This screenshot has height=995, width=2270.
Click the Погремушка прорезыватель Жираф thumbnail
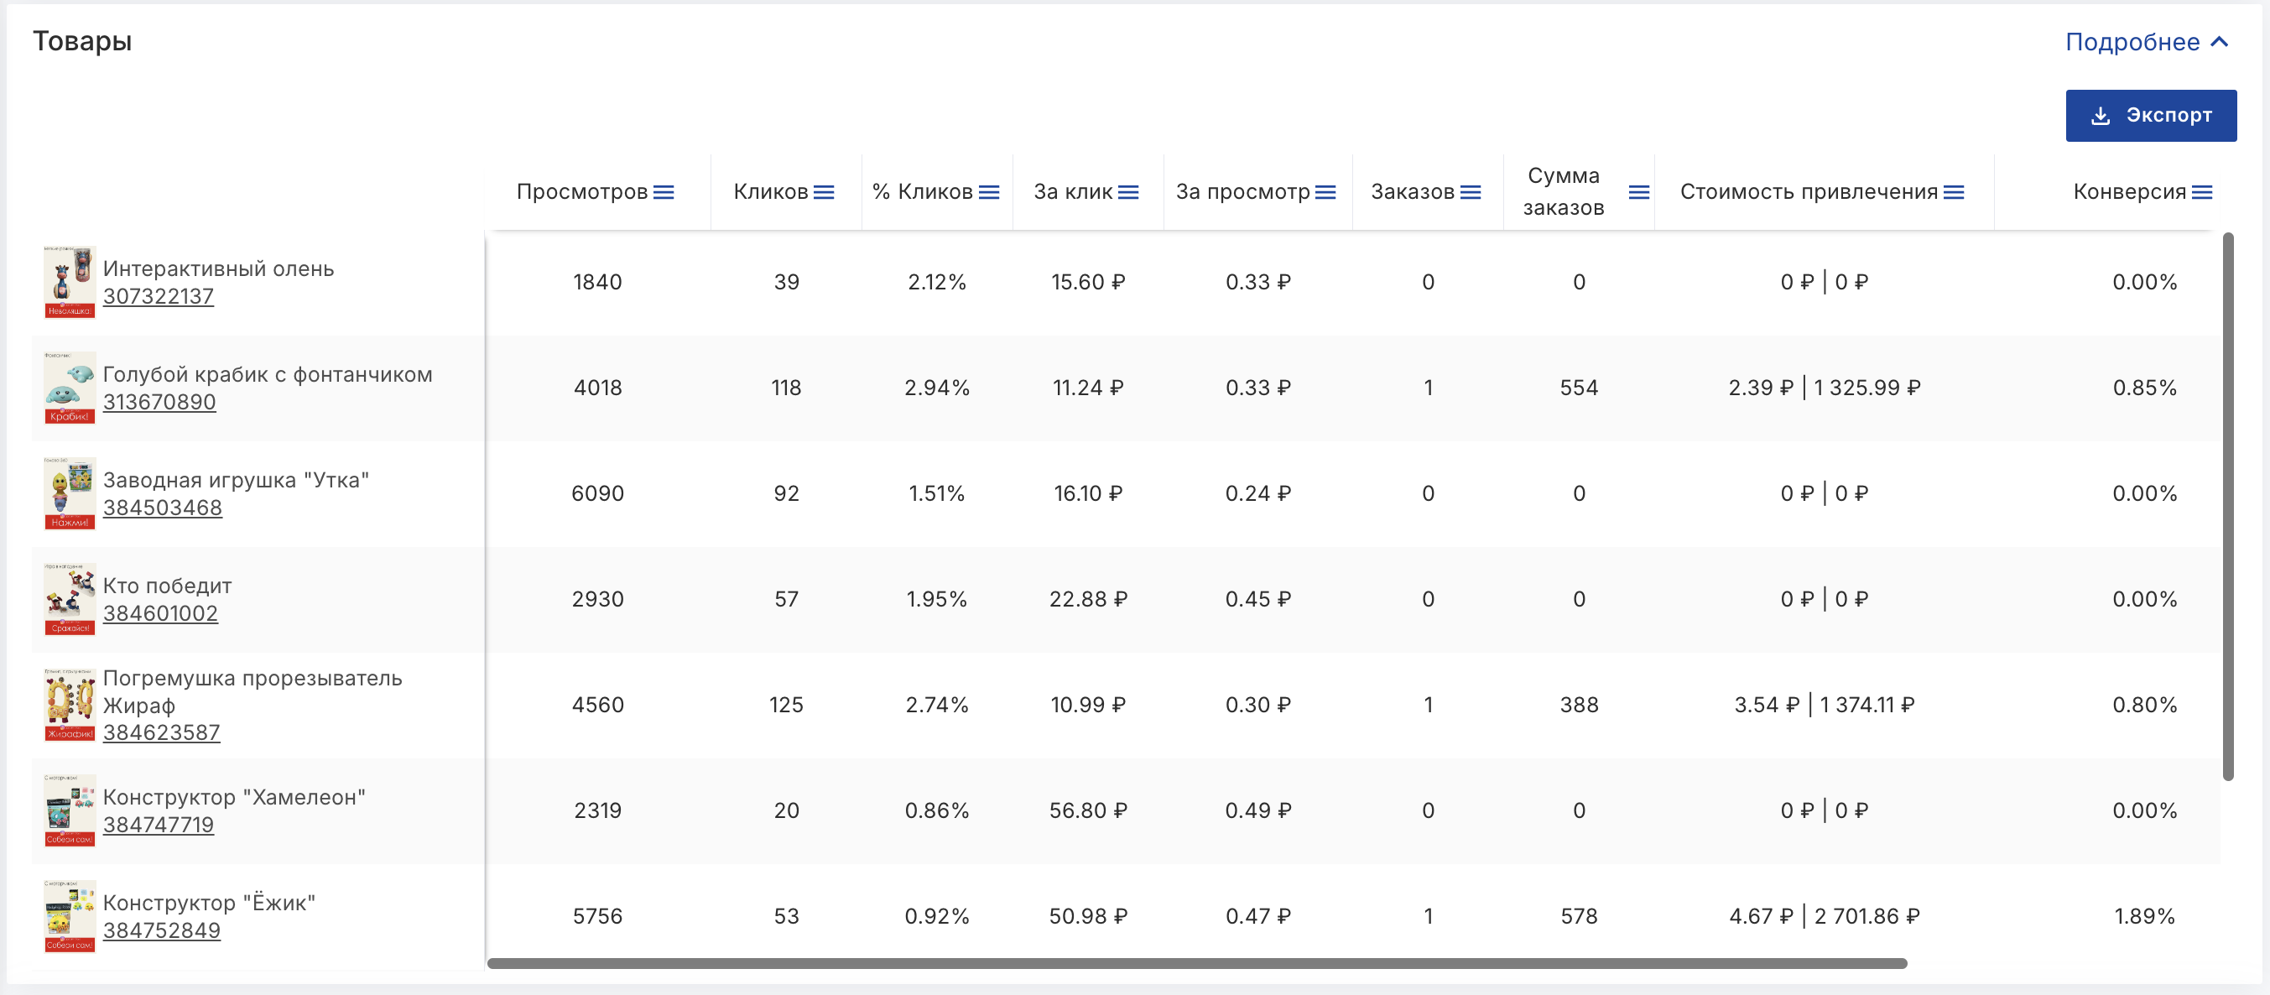tap(70, 705)
